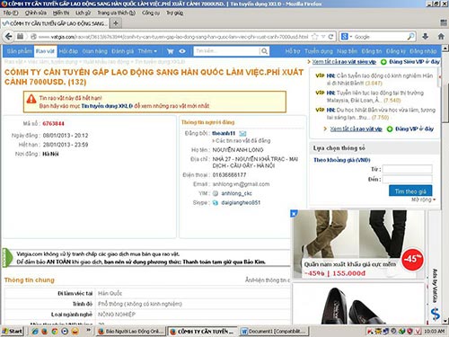Open the Công cụ menu
Screen dimensions: 449x337
coord(151,13)
